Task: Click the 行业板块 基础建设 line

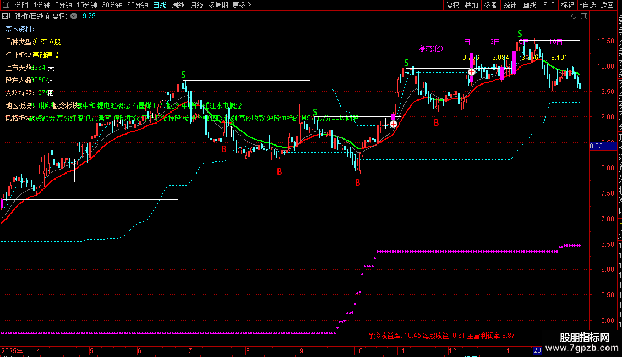Action: click(x=32, y=55)
